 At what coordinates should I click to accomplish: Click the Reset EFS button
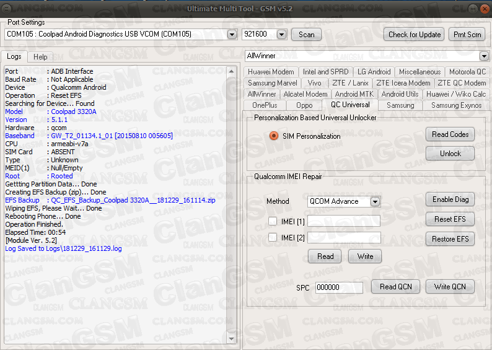pyautogui.click(x=450, y=219)
